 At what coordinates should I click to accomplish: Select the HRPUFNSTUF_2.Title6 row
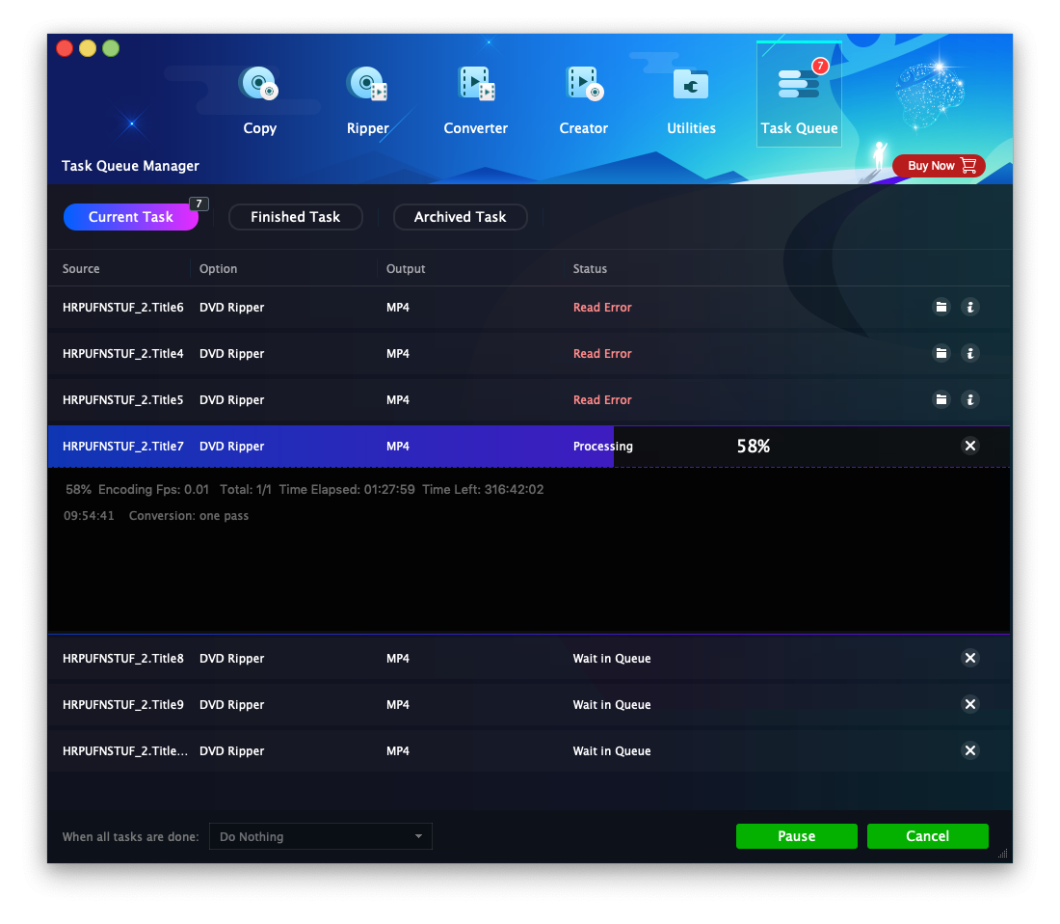point(529,307)
